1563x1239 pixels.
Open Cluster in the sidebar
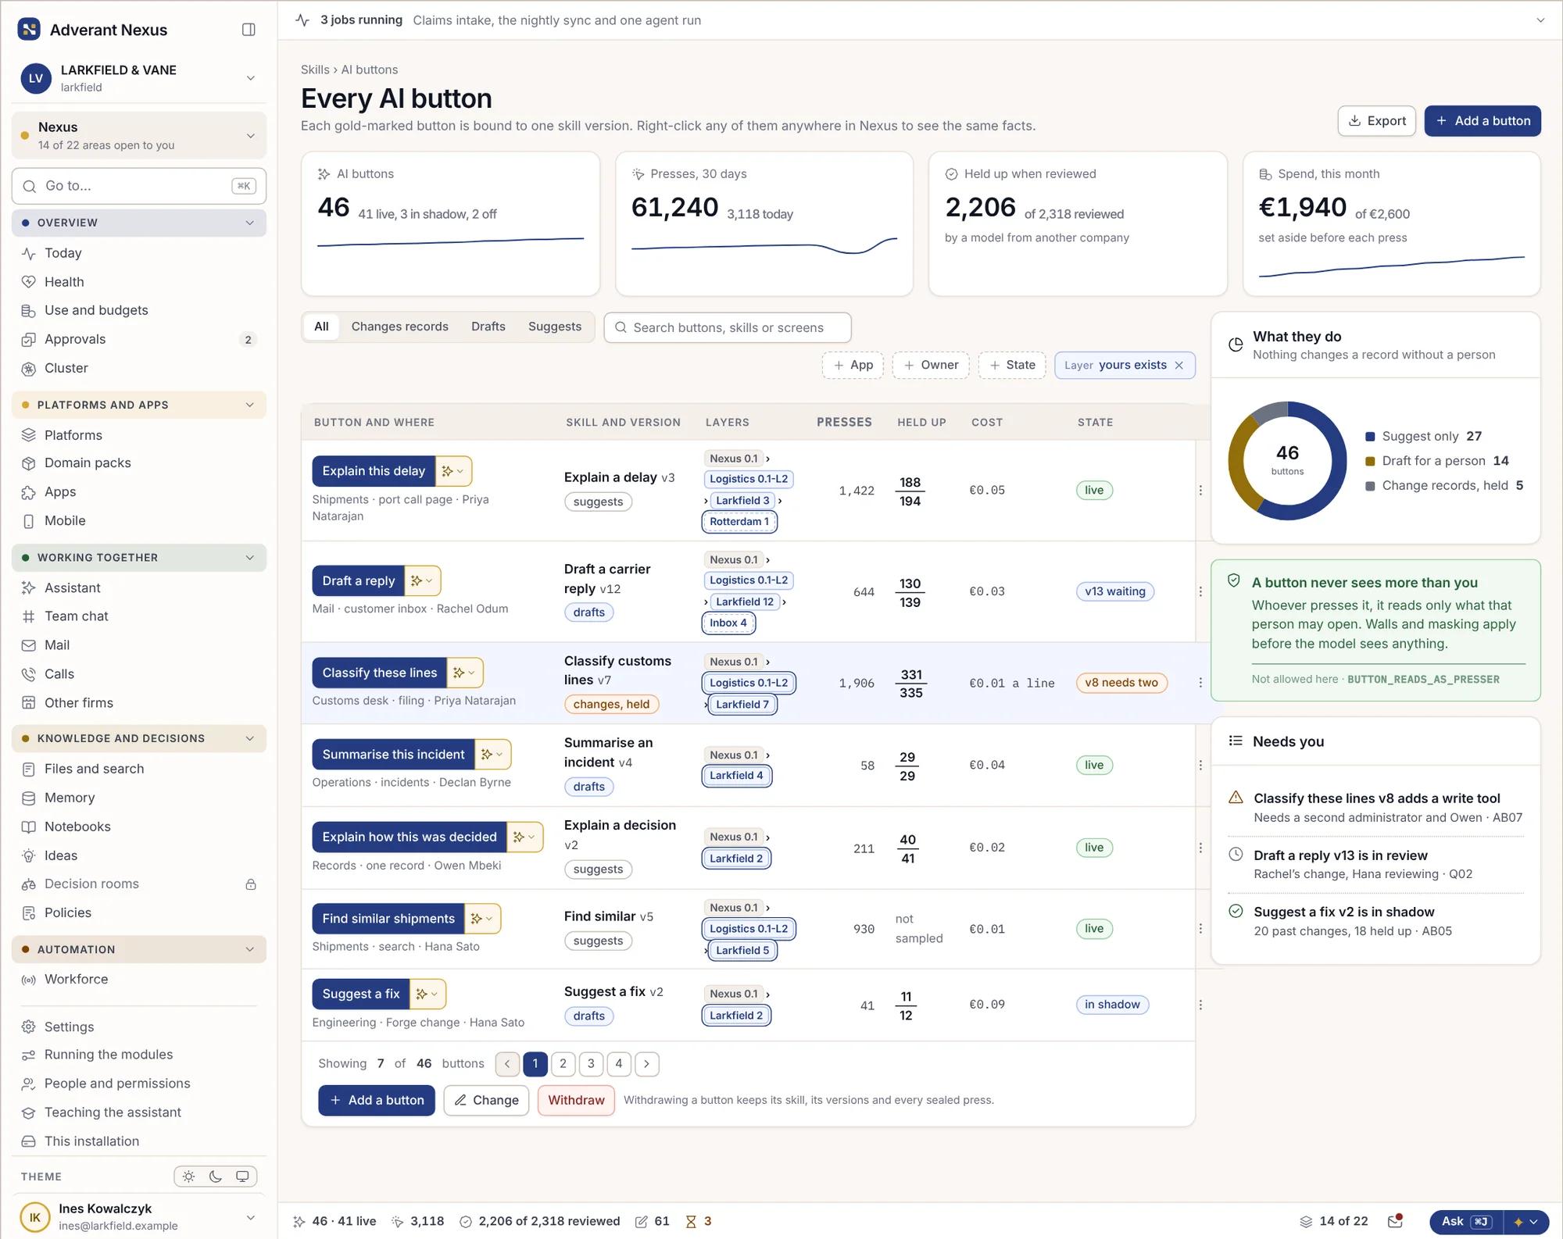click(139, 368)
